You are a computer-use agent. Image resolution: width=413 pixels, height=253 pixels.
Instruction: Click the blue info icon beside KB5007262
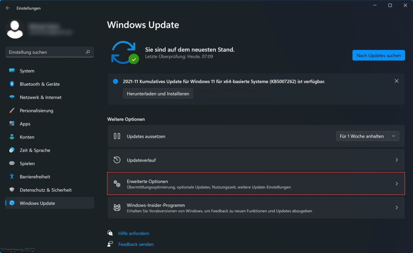tap(115, 81)
